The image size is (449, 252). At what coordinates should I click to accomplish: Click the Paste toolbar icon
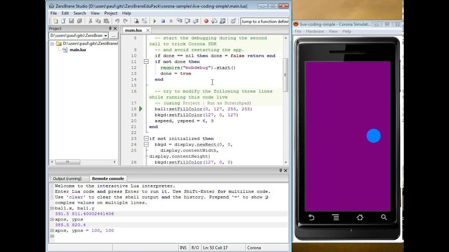[x=106, y=21]
